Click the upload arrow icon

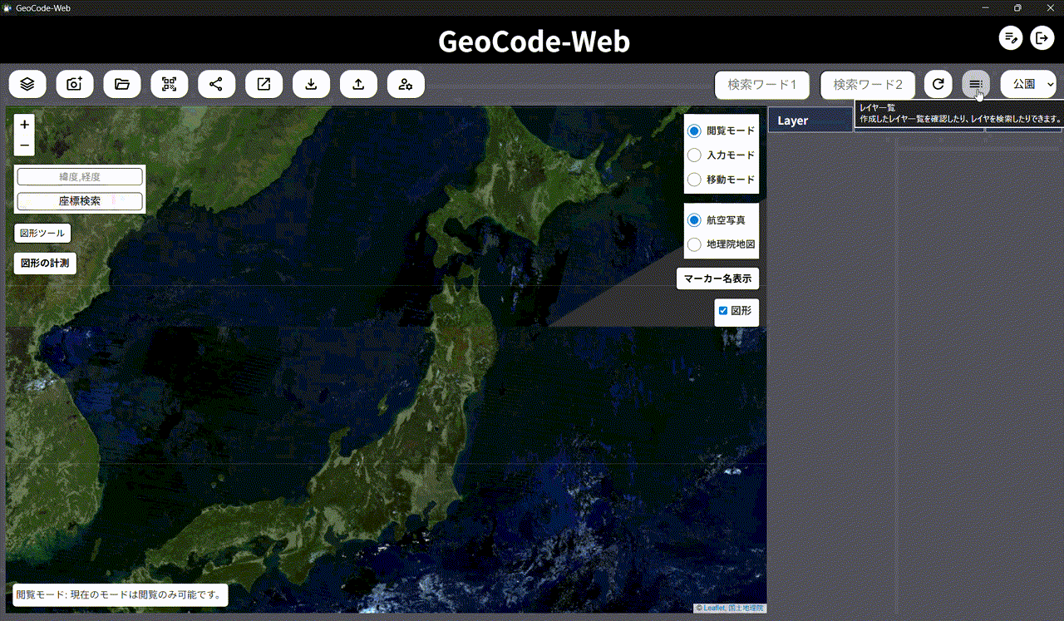click(358, 84)
